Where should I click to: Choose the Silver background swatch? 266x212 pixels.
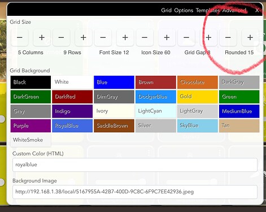[156, 126]
